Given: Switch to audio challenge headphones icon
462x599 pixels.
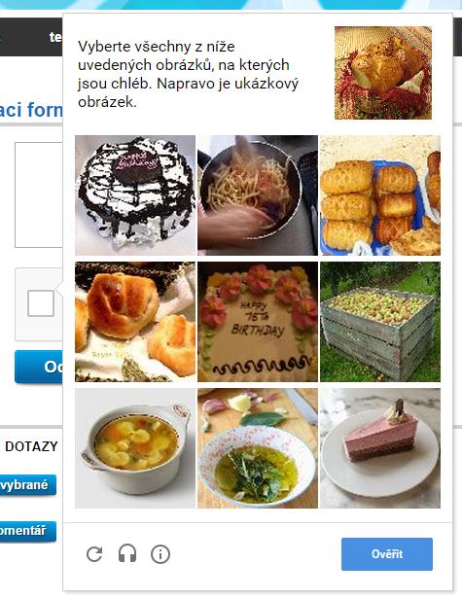Looking at the screenshot, I should coord(127,553).
